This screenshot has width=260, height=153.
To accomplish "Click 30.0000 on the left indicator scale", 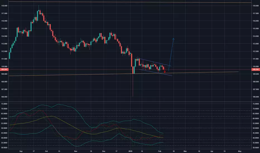I will click(4, 147).
